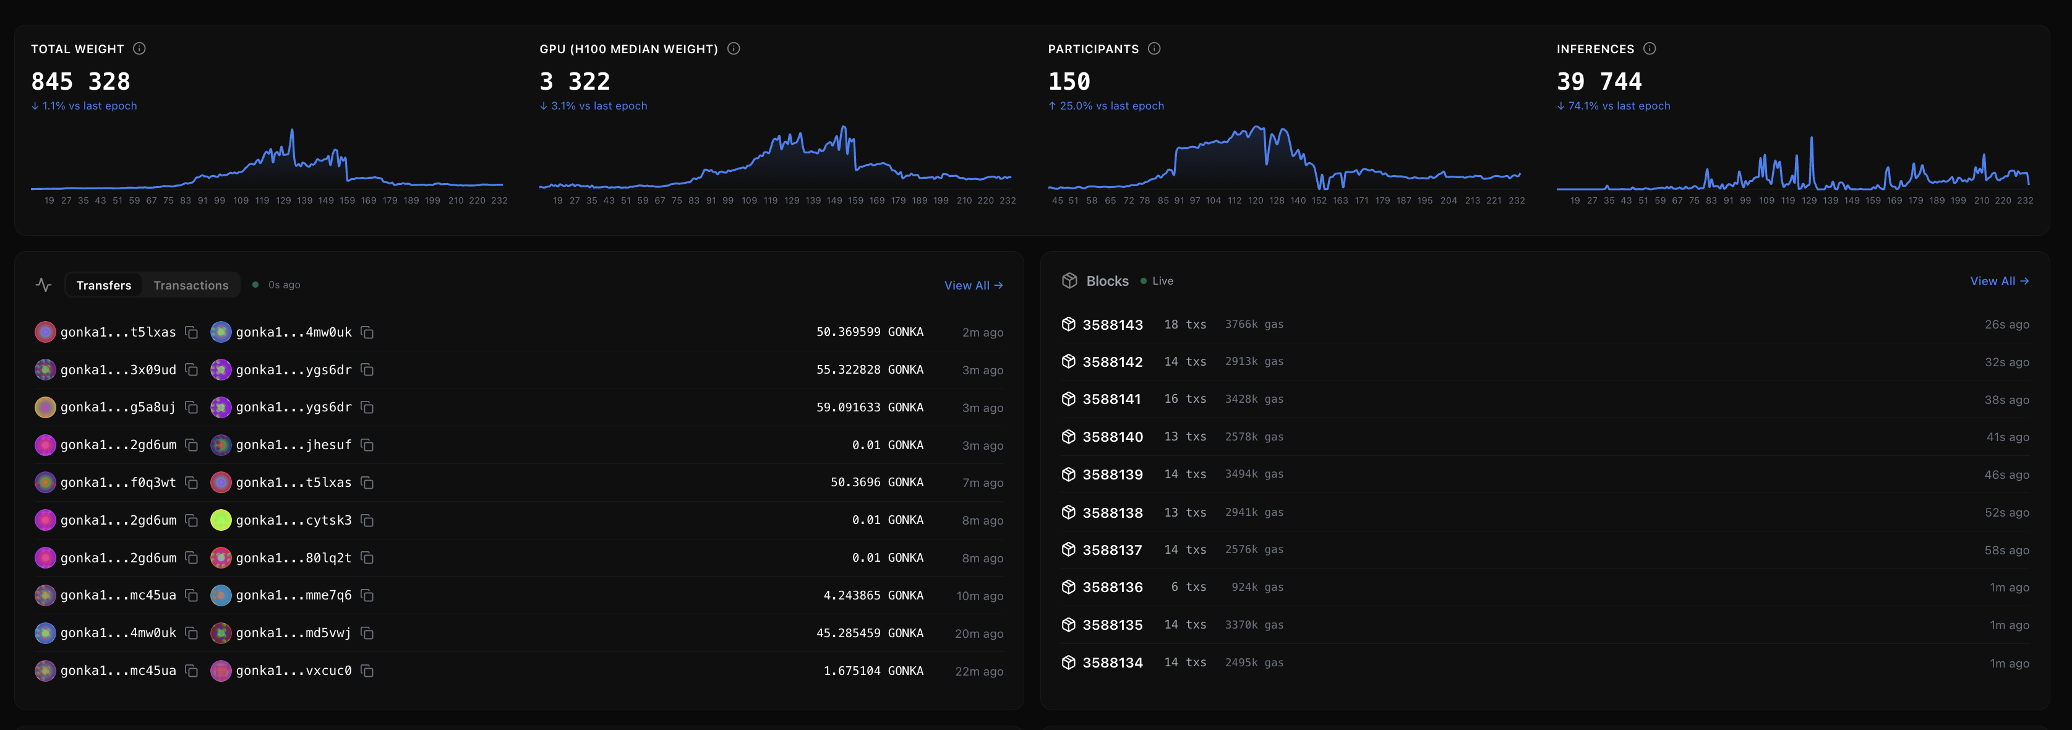This screenshot has height=730, width=2072.
Task: Open View All link for Blocks
Action: (x=1999, y=281)
